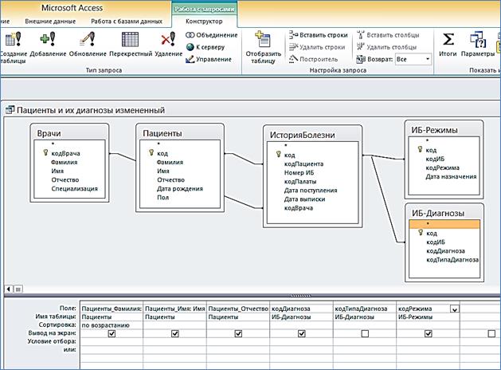The height and width of the screenshot is (370, 501).
Task: Click the key icon in ИсторияБолезни table
Action: 279,155
